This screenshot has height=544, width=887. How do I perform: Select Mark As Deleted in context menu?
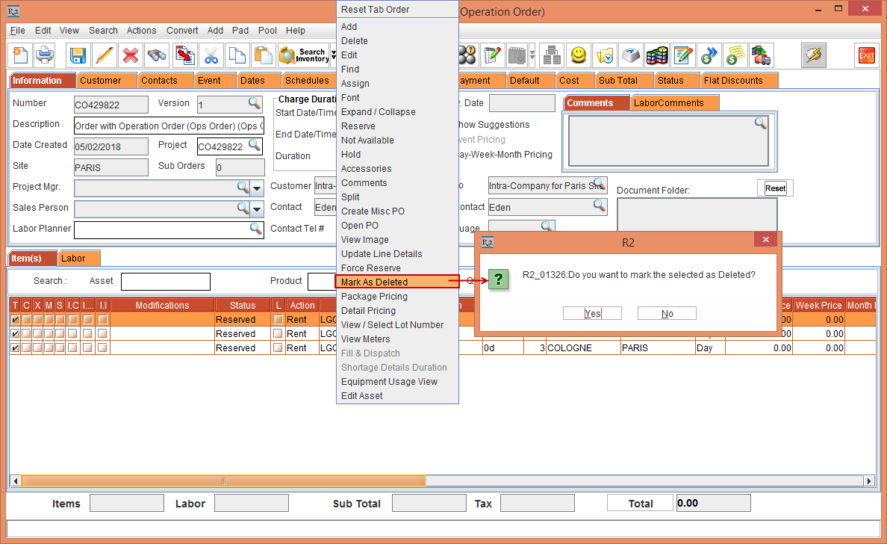pyautogui.click(x=375, y=282)
